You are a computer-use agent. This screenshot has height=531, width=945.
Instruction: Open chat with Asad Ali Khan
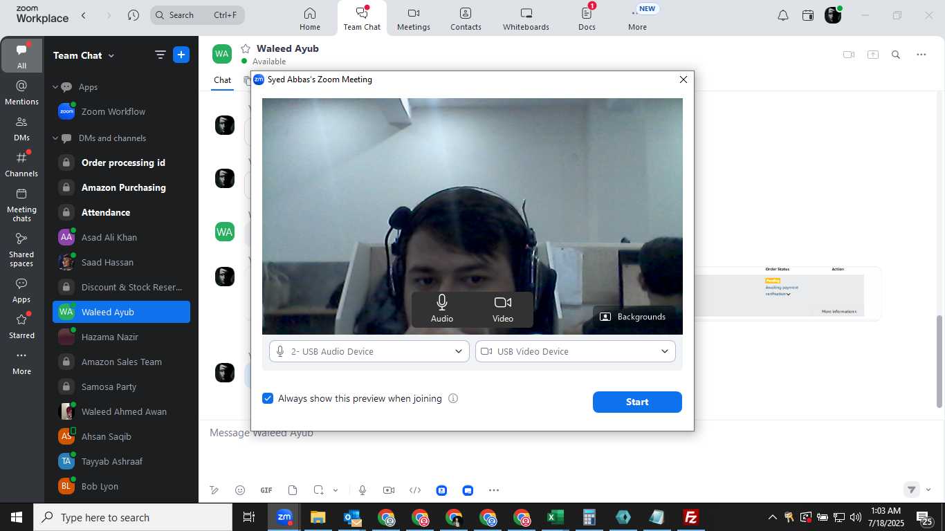122,237
